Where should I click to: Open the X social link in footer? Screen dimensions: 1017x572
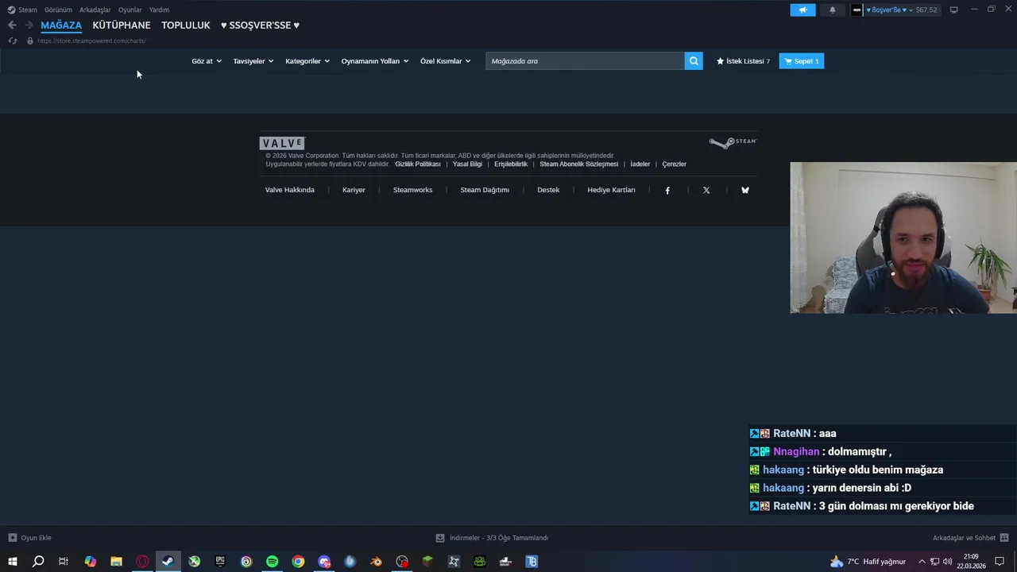(x=706, y=191)
